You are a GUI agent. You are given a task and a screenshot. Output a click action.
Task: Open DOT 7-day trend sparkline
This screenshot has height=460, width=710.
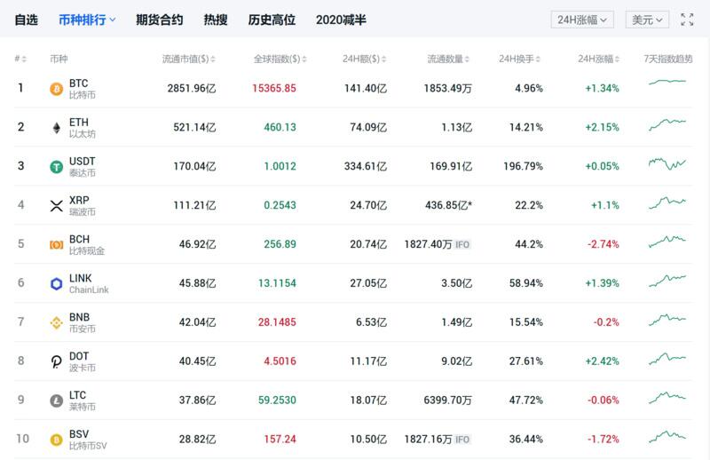pyautogui.click(x=667, y=359)
